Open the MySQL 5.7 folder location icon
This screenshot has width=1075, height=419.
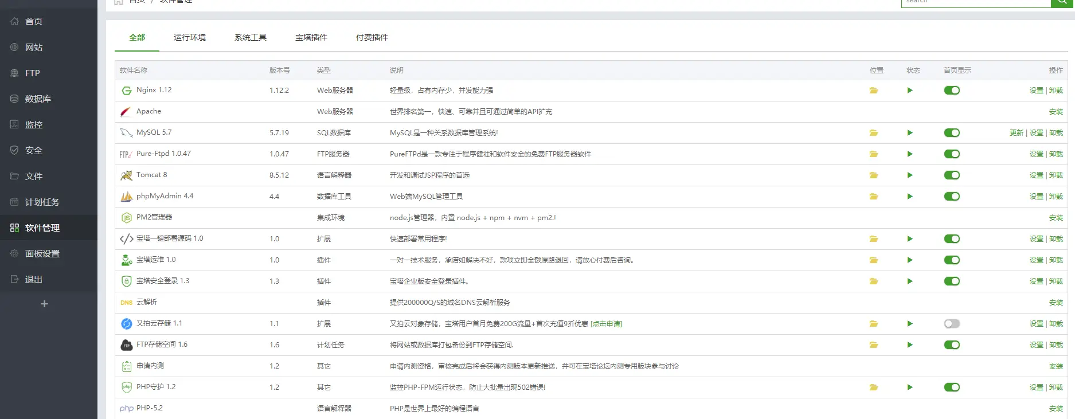point(874,133)
